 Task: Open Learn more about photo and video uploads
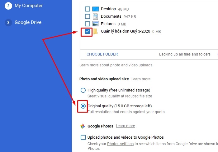(x=89, y=65)
